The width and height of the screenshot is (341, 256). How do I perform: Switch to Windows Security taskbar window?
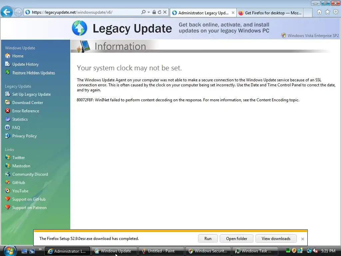coord(208,251)
